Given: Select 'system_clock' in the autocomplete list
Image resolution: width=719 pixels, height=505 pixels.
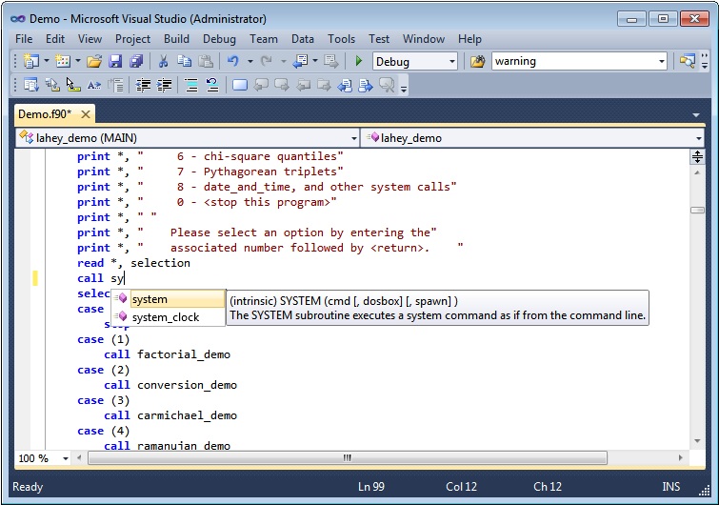Looking at the screenshot, I should [169, 317].
